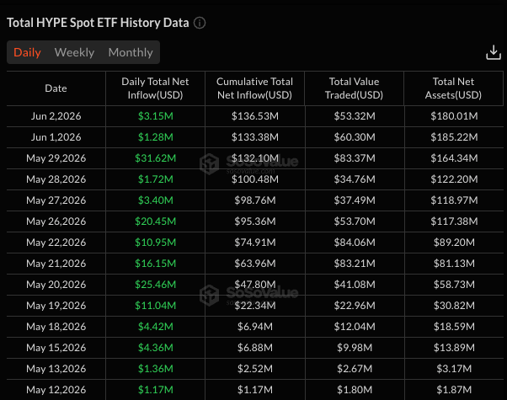Click the $84.06M value traded cell
The height and width of the screenshot is (400, 507).
(355, 243)
